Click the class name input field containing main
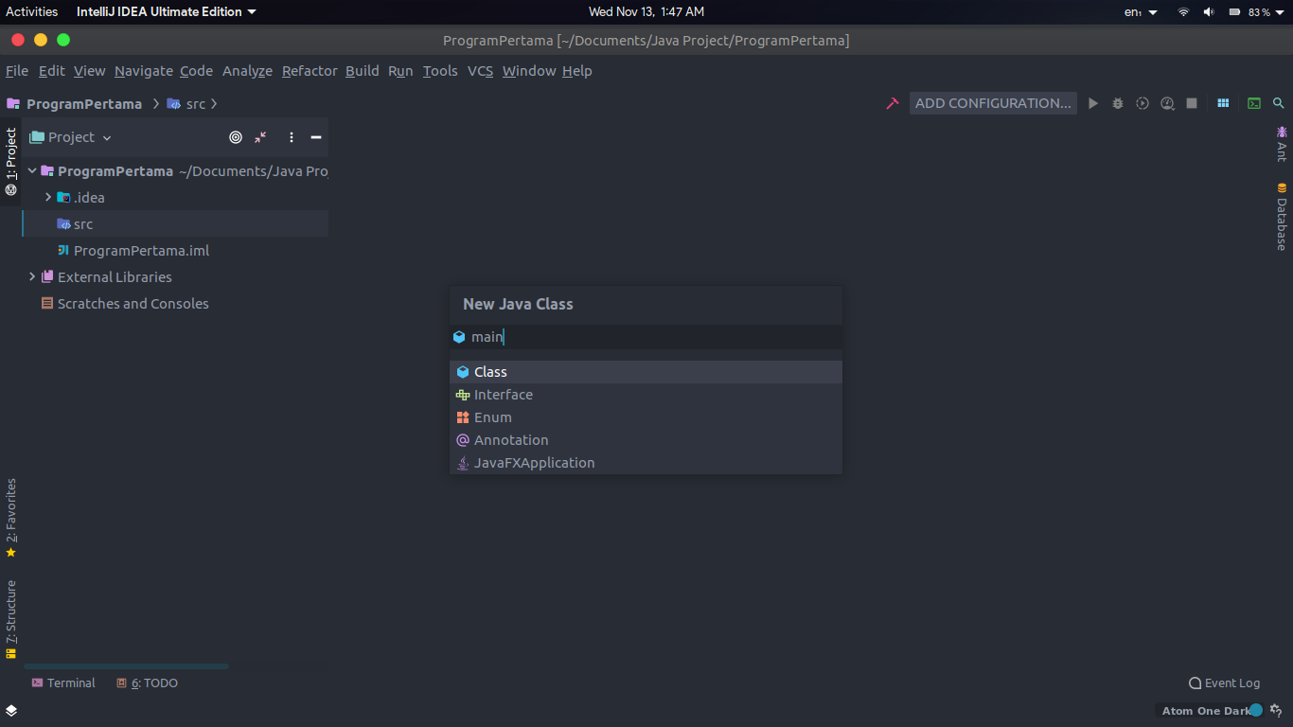Image resolution: width=1293 pixels, height=727 pixels. (646, 337)
